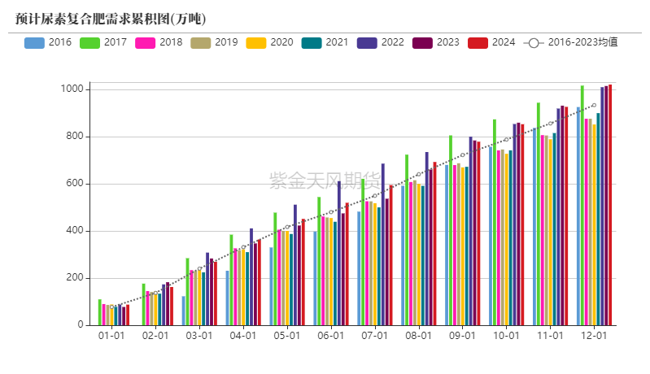Click the '200' y-axis label
This screenshot has width=650, height=374.
pyautogui.click(x=75, y=278)
